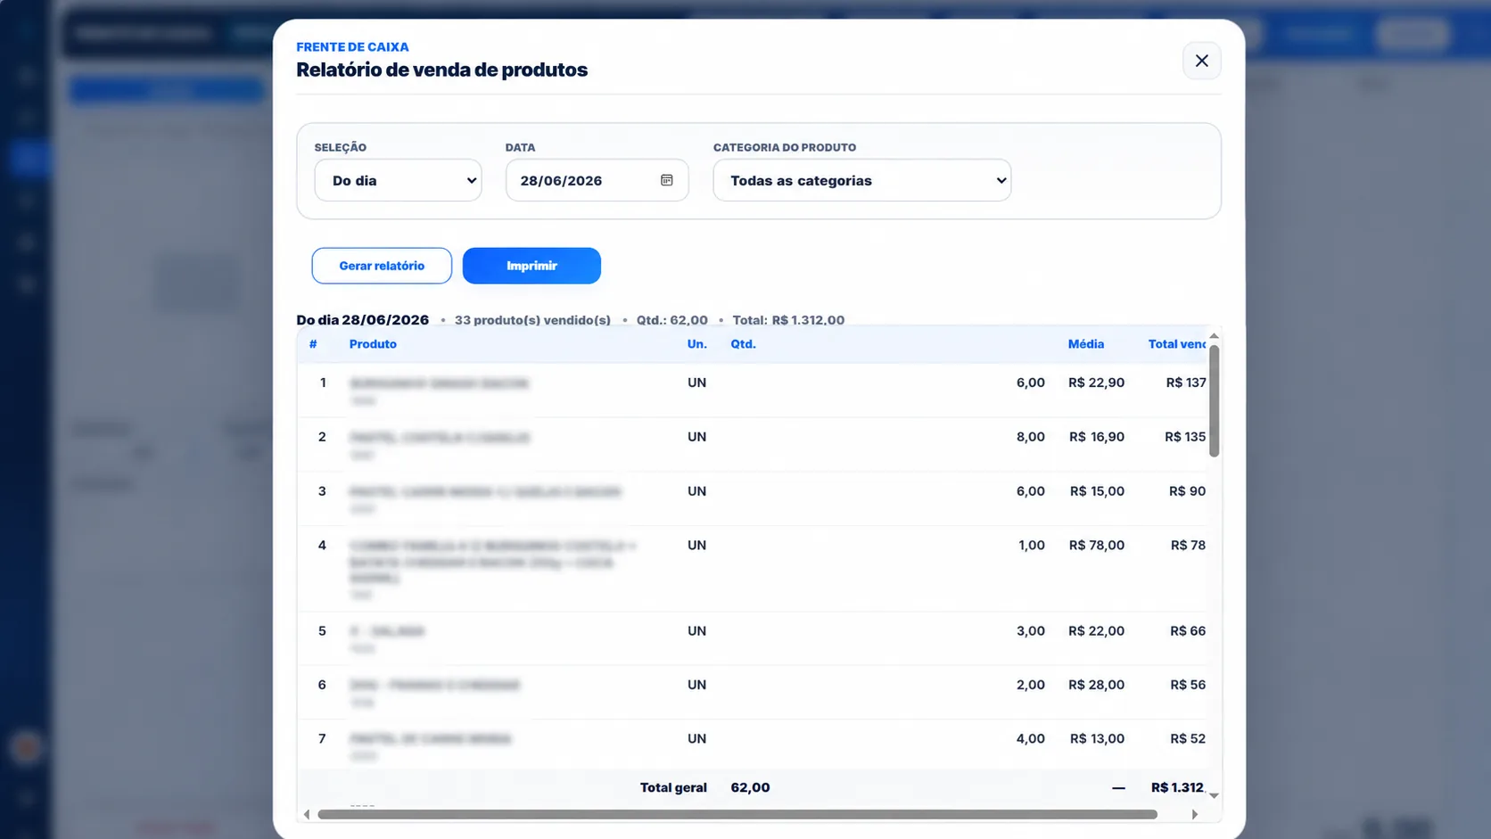Click the date field 28/06/2026

[597, 180]
